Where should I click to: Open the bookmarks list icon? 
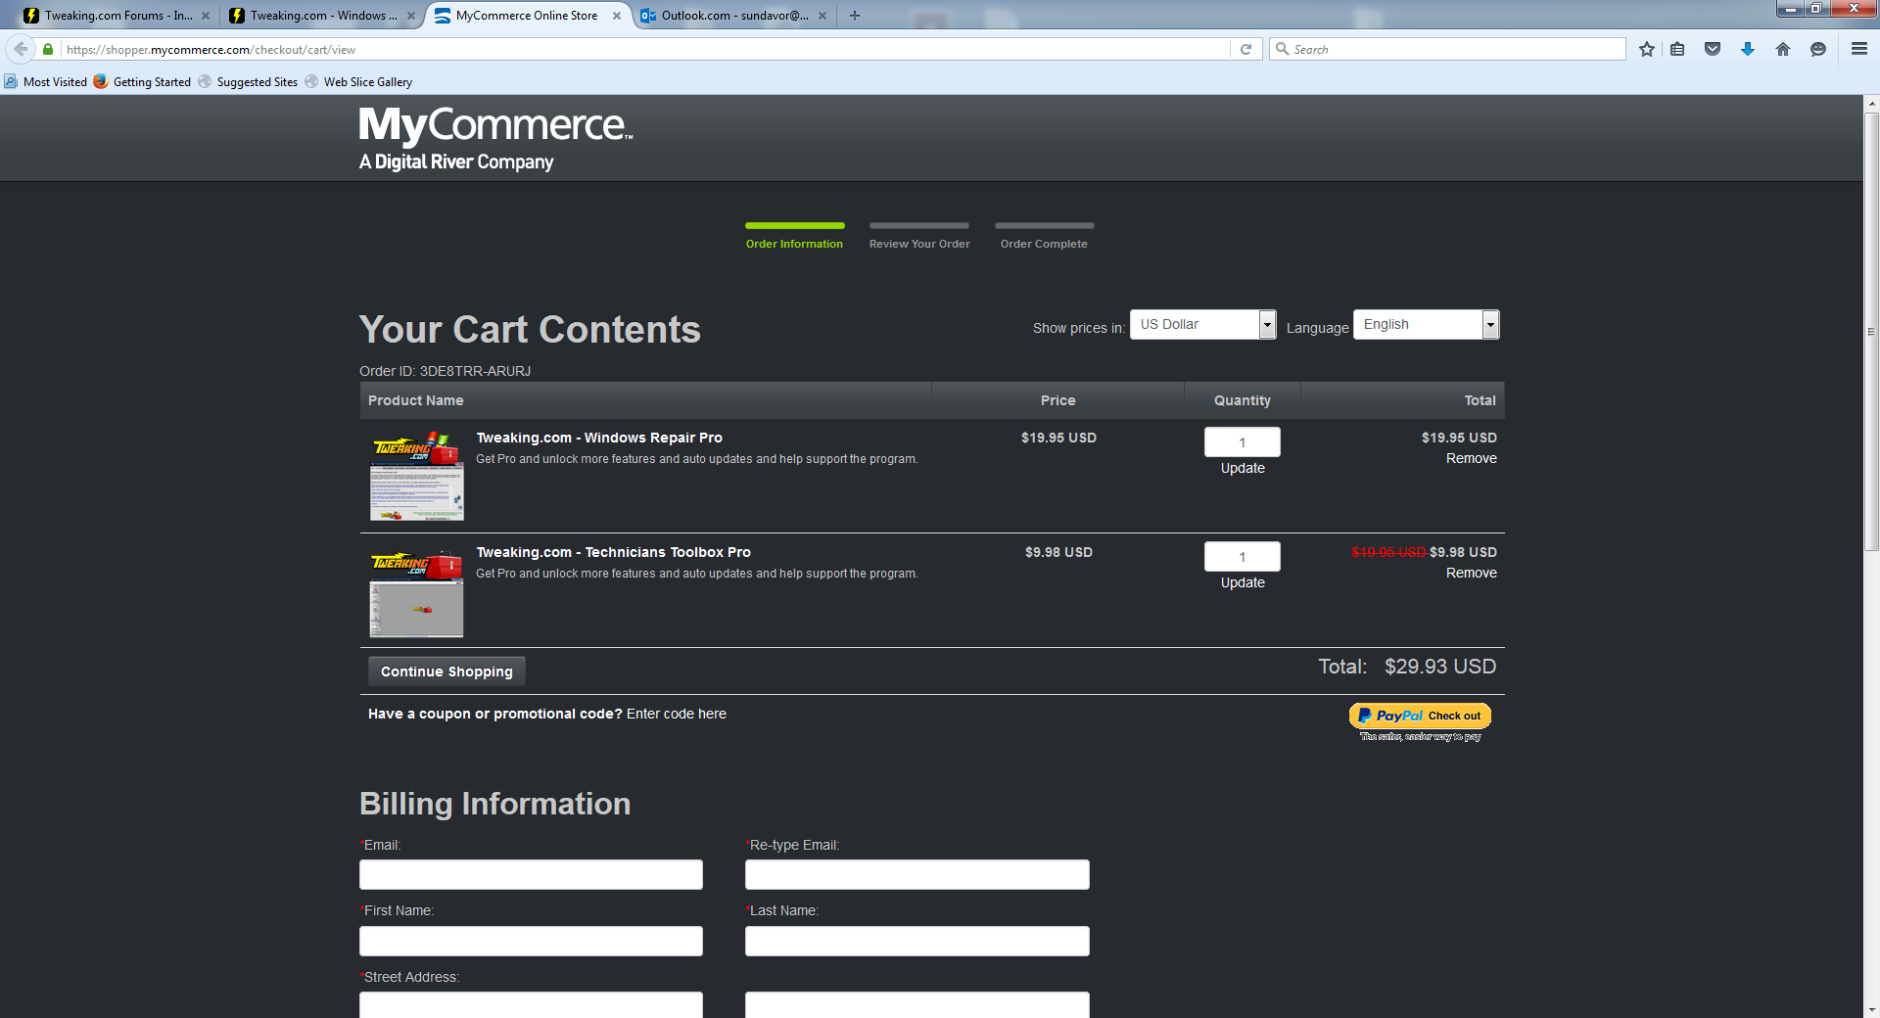coord(1677,49)
